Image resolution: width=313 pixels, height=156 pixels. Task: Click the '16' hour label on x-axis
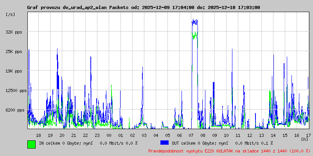297,135
